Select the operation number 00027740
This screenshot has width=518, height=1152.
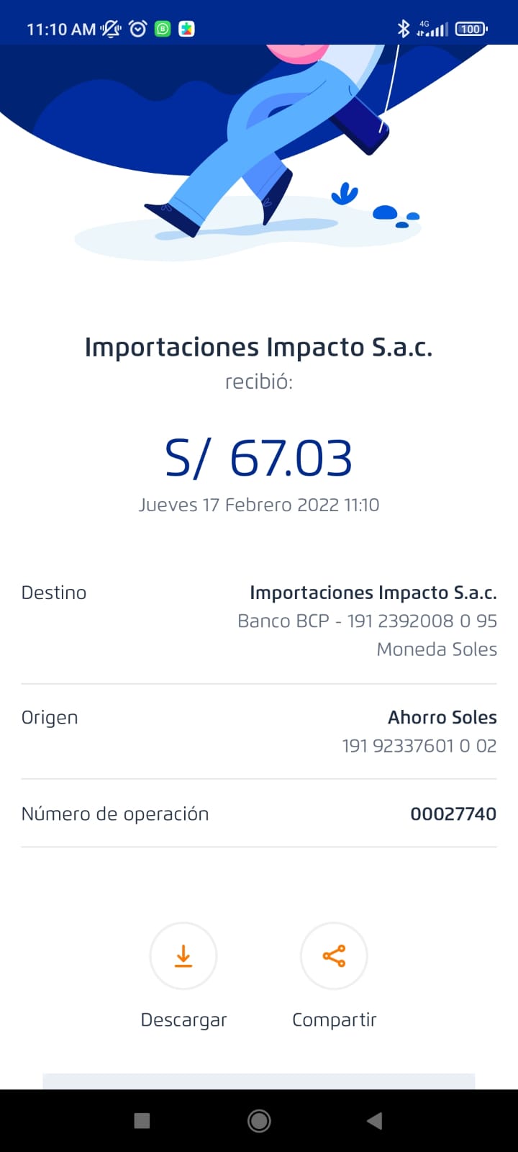[453, 814]
